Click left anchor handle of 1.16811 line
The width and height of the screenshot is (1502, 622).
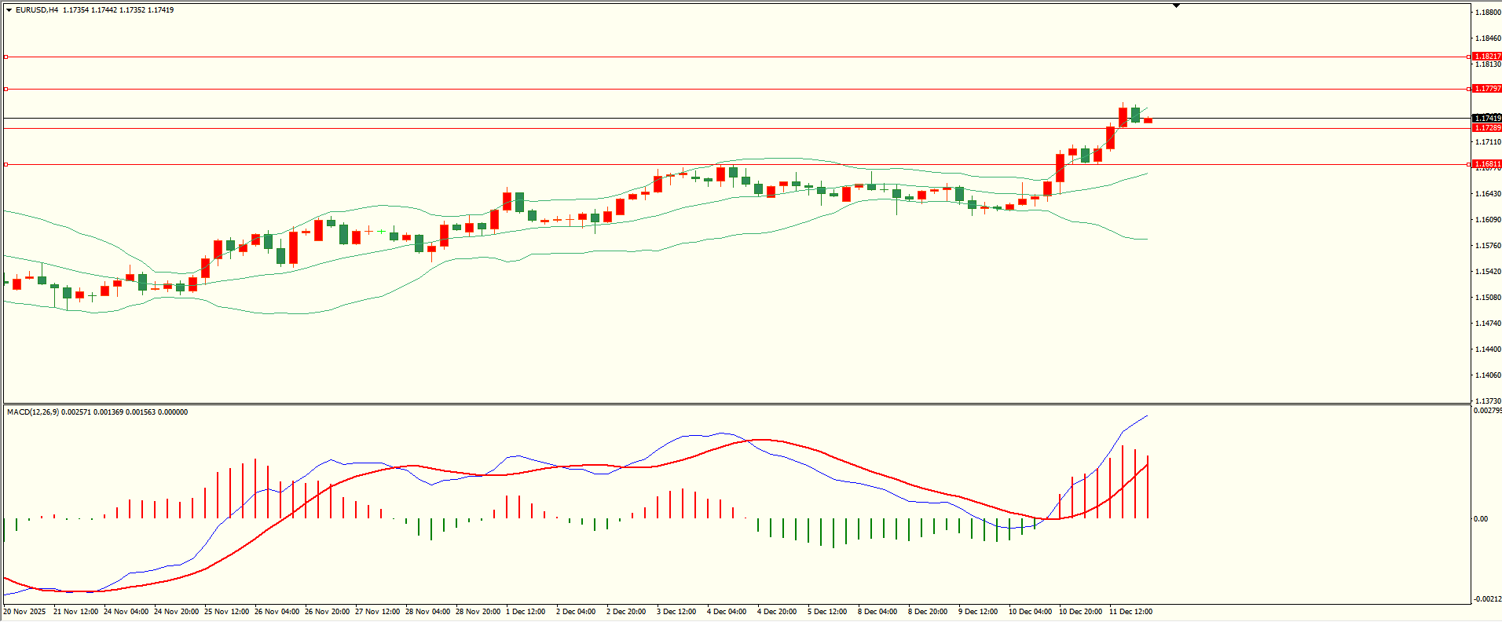[6, 164]
